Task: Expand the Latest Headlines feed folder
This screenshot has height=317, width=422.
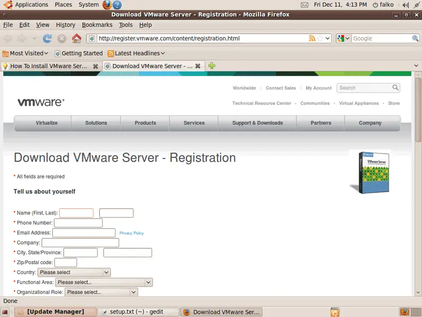Action: [136, 53]
